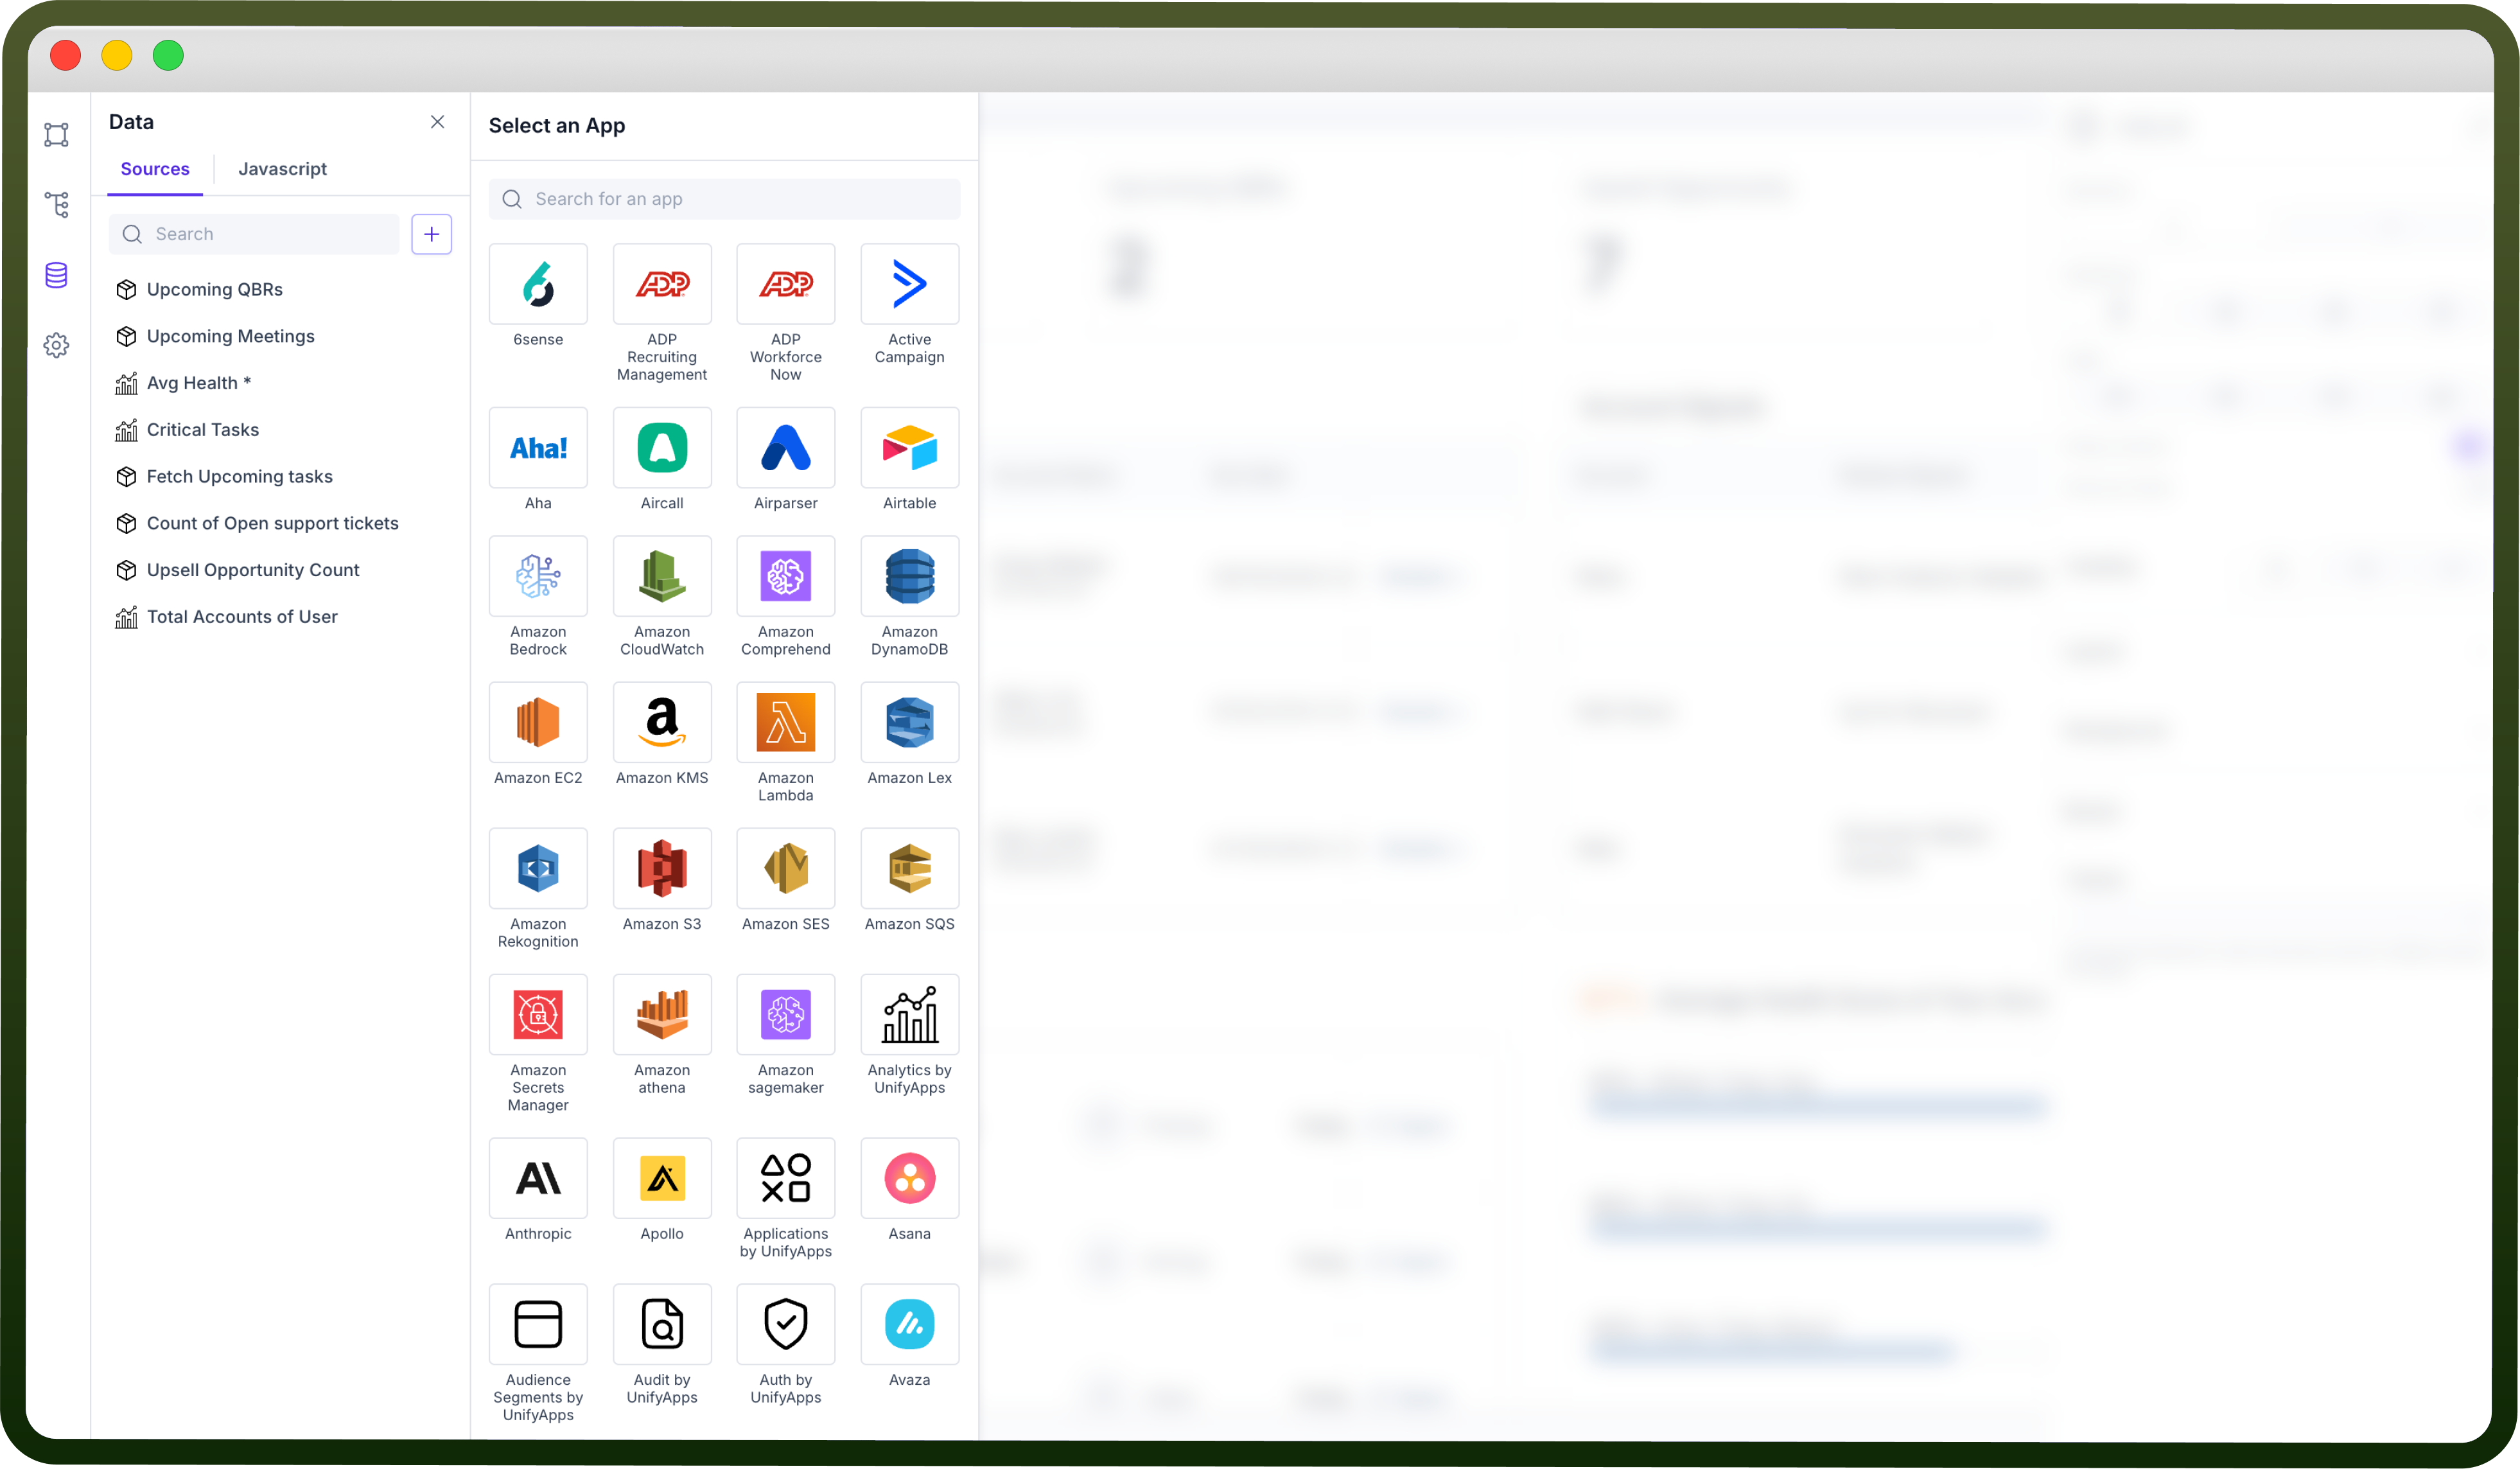Select Fetch Upcoming tasks source
This screenshot has width=2520, height=1469.
point(224,476)
